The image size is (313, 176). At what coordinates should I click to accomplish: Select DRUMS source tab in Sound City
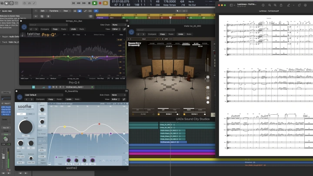point(152,43)
